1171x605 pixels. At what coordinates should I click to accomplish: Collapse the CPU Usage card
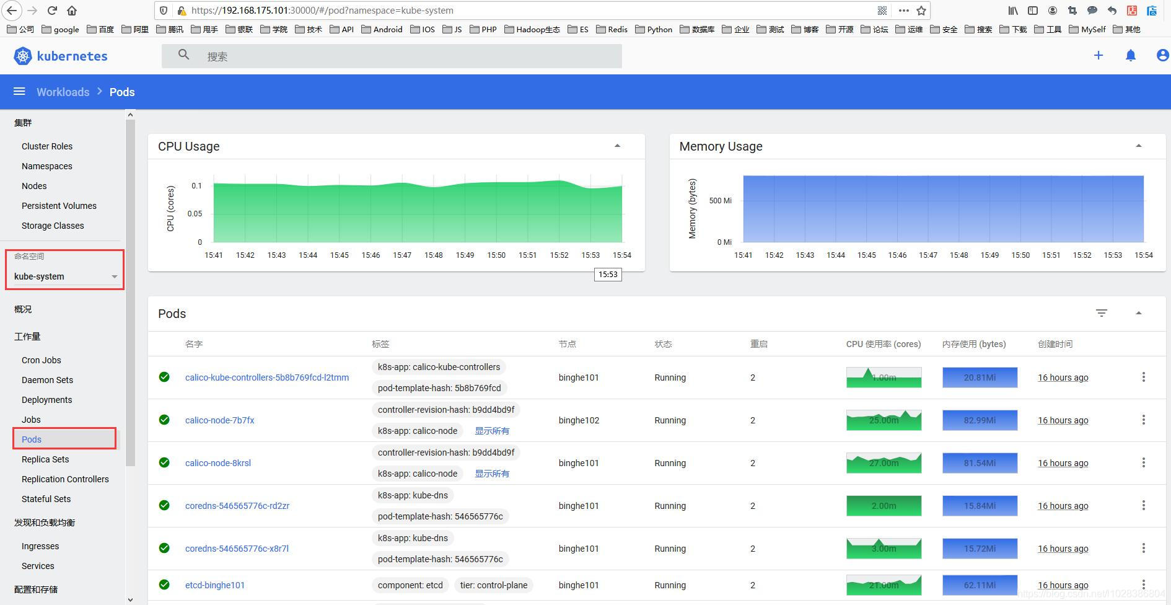(617, 146)
